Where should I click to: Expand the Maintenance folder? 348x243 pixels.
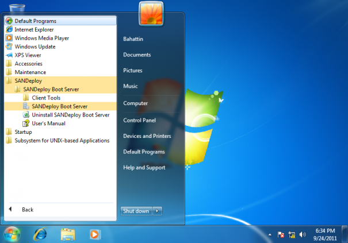tap(60, 72)
